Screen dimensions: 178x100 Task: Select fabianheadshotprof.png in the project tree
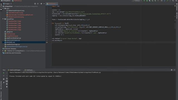pyautogui.click(x=16, y=11)
